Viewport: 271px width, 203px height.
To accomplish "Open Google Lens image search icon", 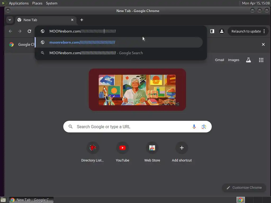I will pyautogui.click(x=204, y=127).
